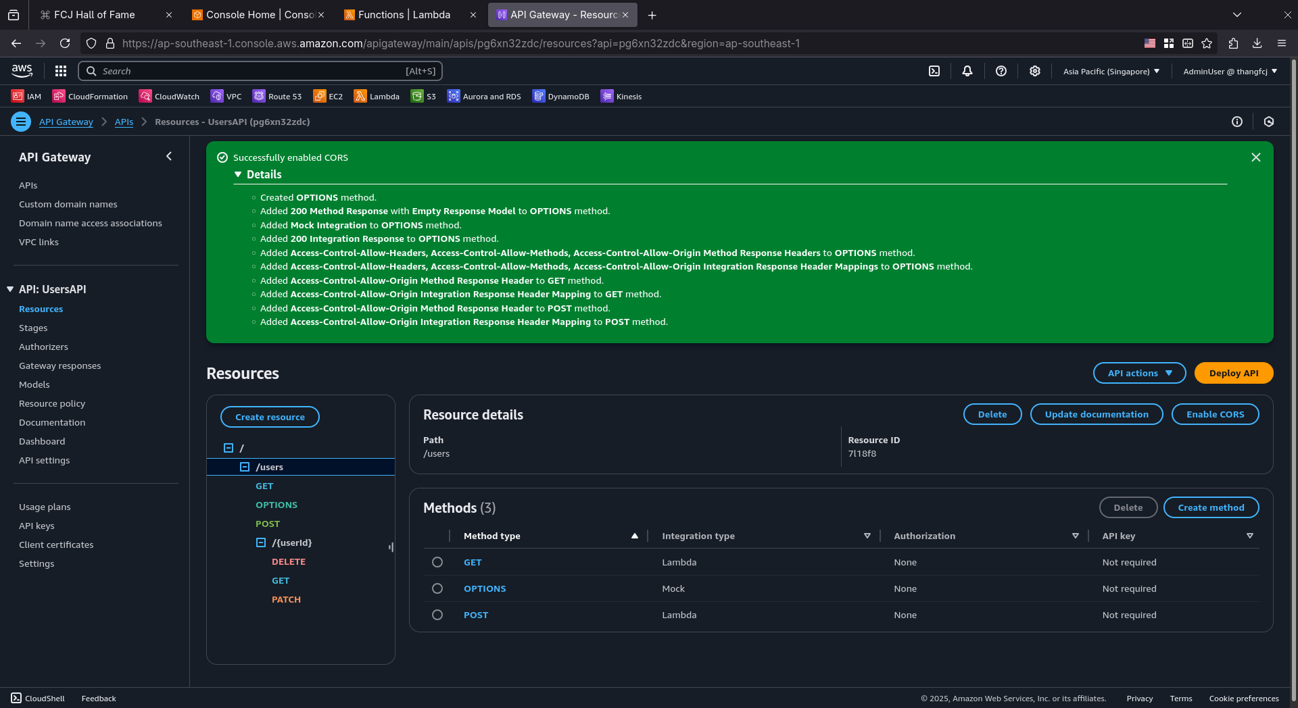Reload the browser page
The height and width of the screenshot is (708, 1298).
[x=65, y=43]
